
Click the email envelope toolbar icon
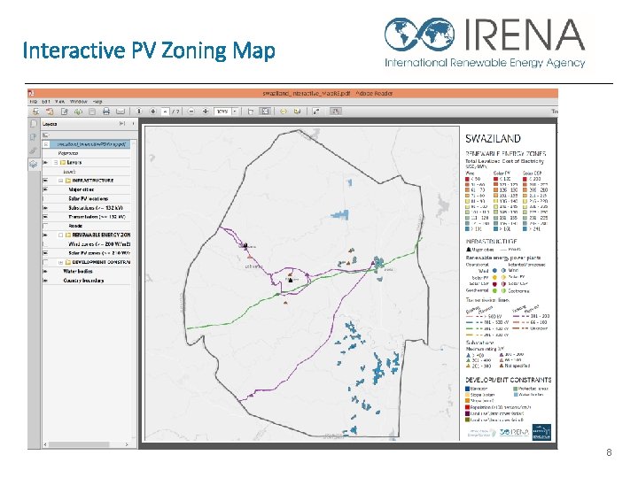pyautogui.click(x=121, y=111)
